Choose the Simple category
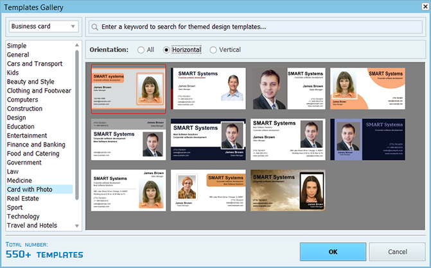The image size is (431, 268). (17, 46)
